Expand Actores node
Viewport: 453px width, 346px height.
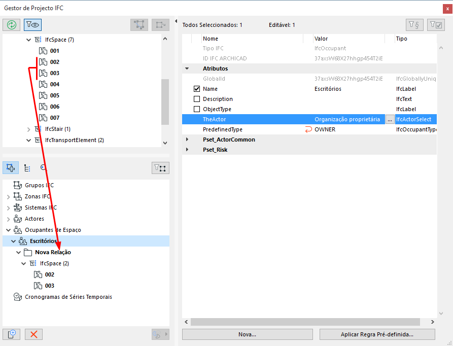click(9, 219)
